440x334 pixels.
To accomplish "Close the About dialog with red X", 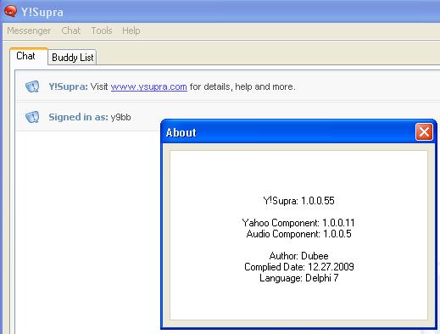I will (x=424, y=131).
